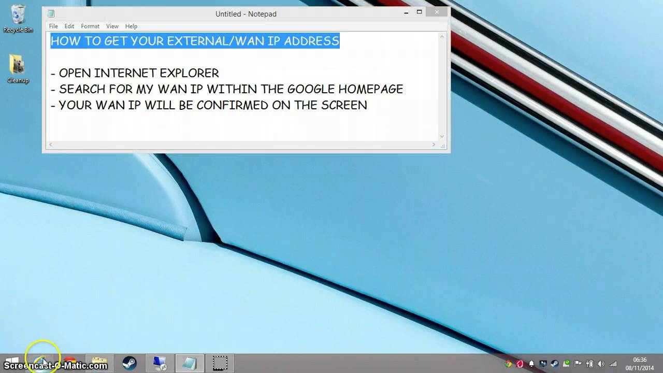Screen dimensions: 663x373
Task: Click Notepad vertical scrollbar up arrow
Action: point(442,36)
